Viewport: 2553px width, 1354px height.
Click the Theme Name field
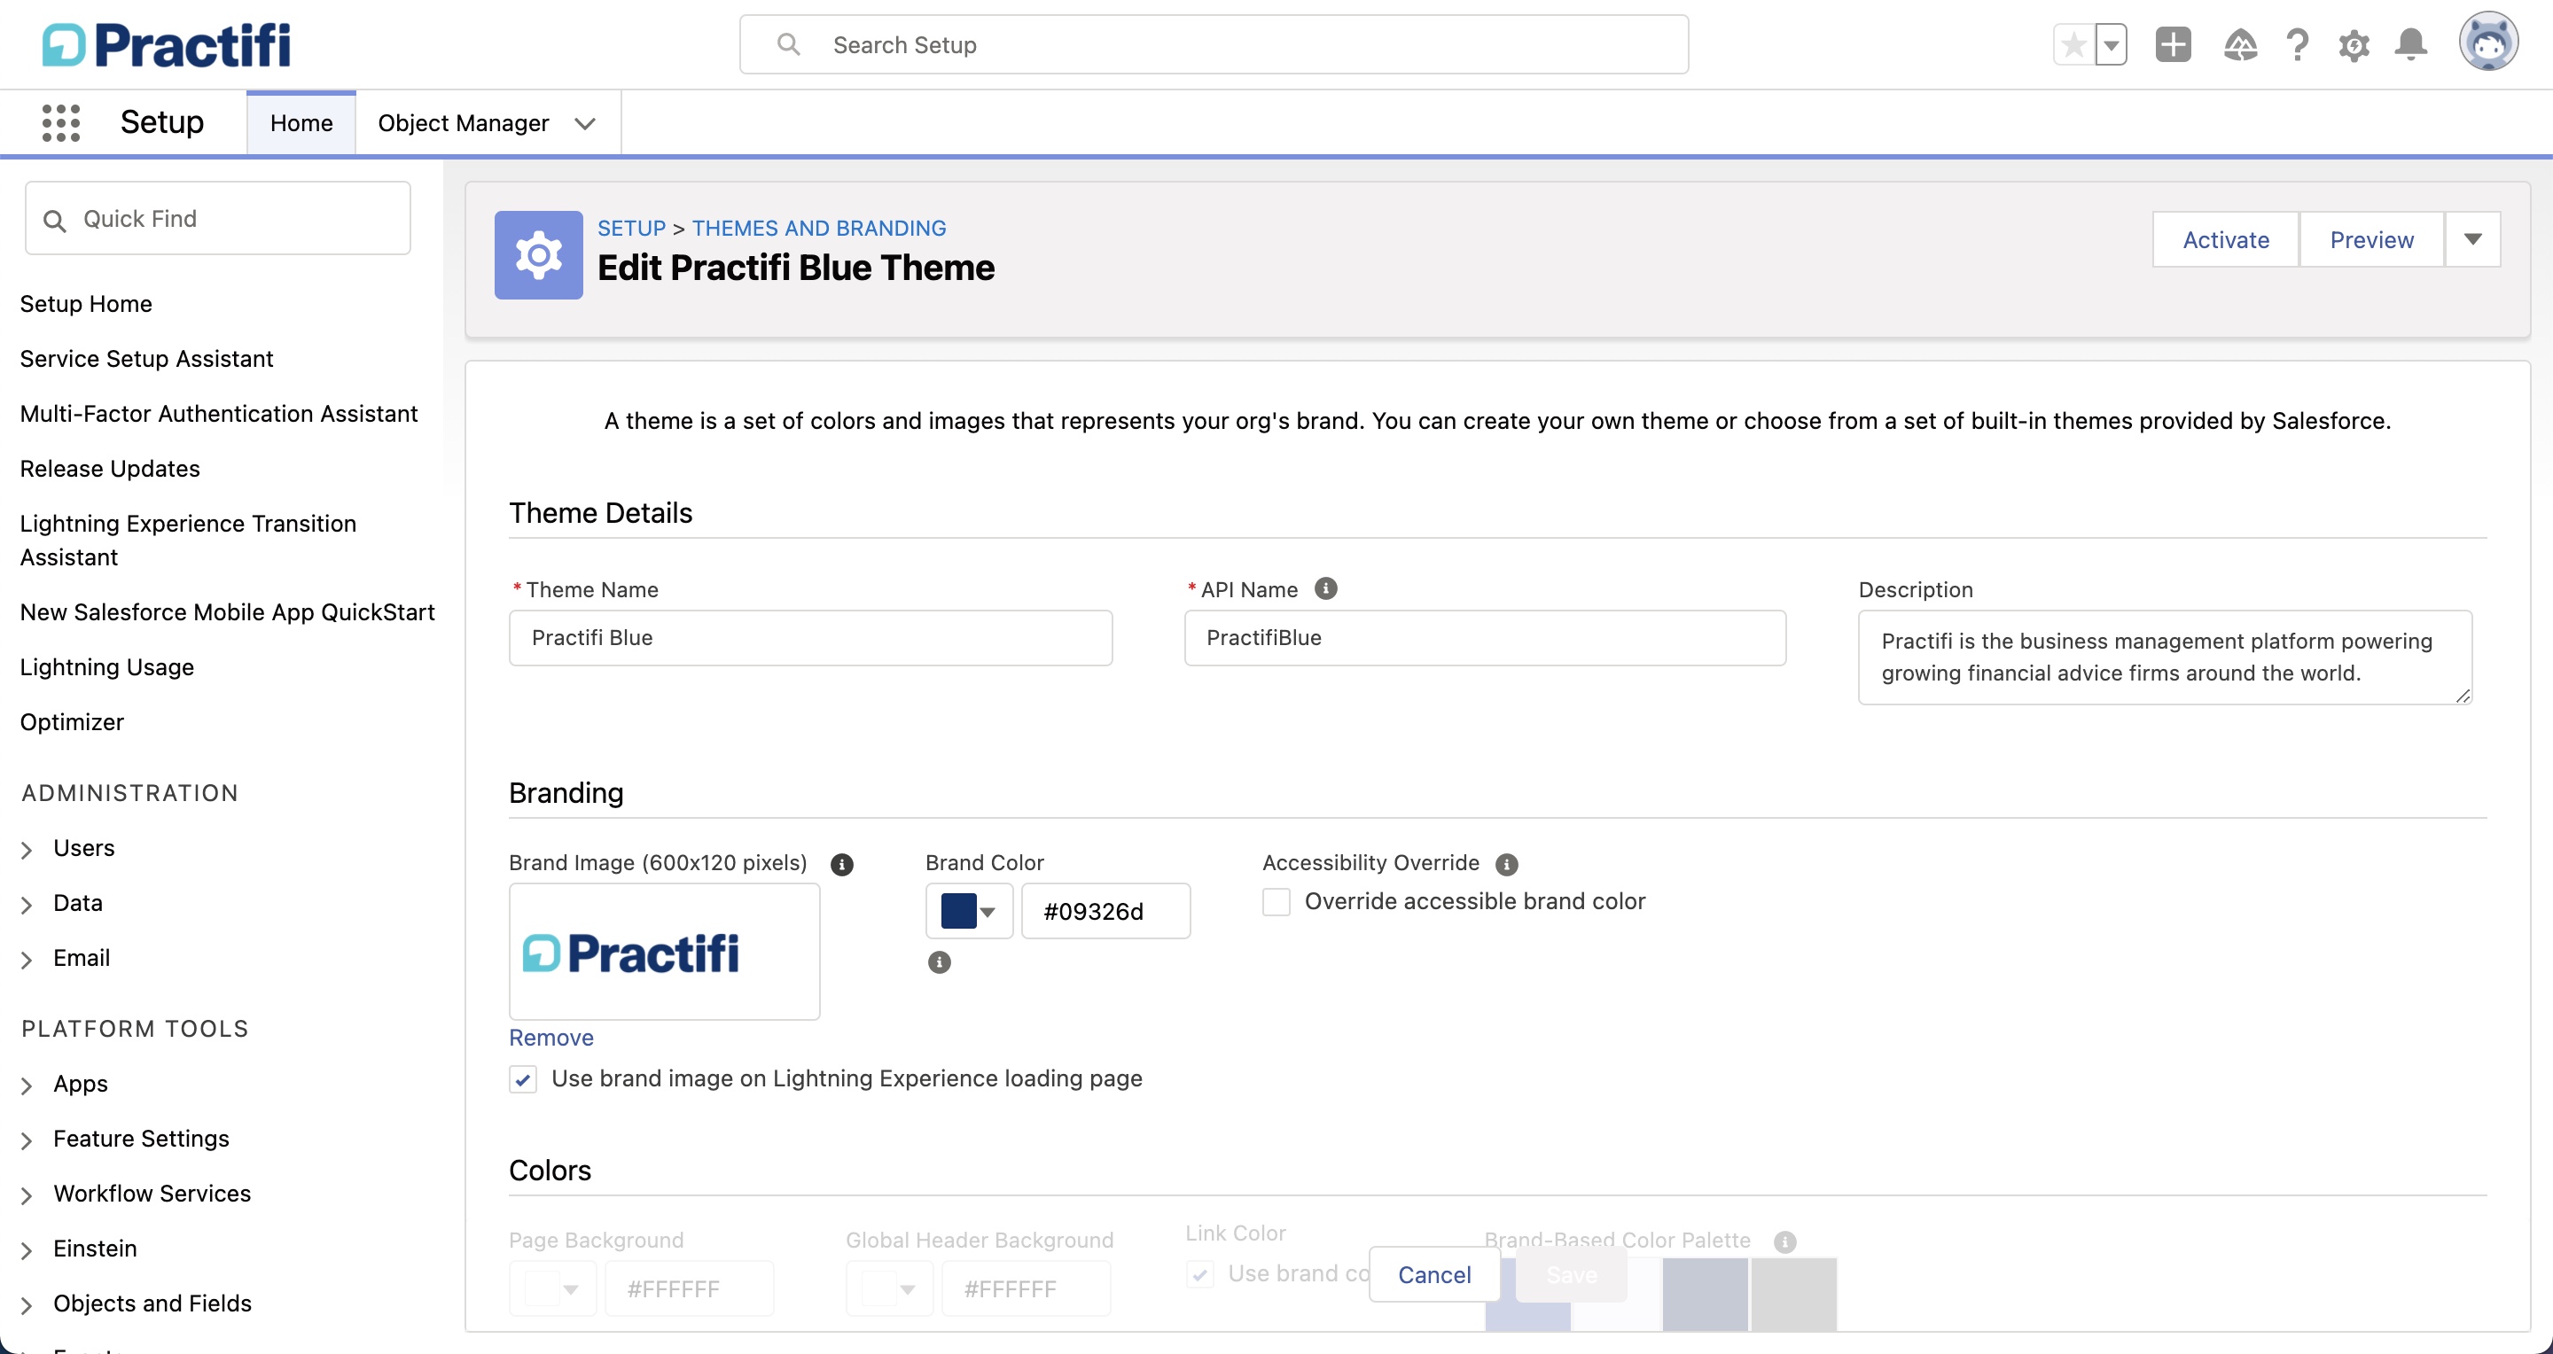pyautogui.click(x=809, y=638)
